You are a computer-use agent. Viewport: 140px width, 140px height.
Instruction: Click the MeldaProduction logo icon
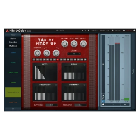click(7, 31)
